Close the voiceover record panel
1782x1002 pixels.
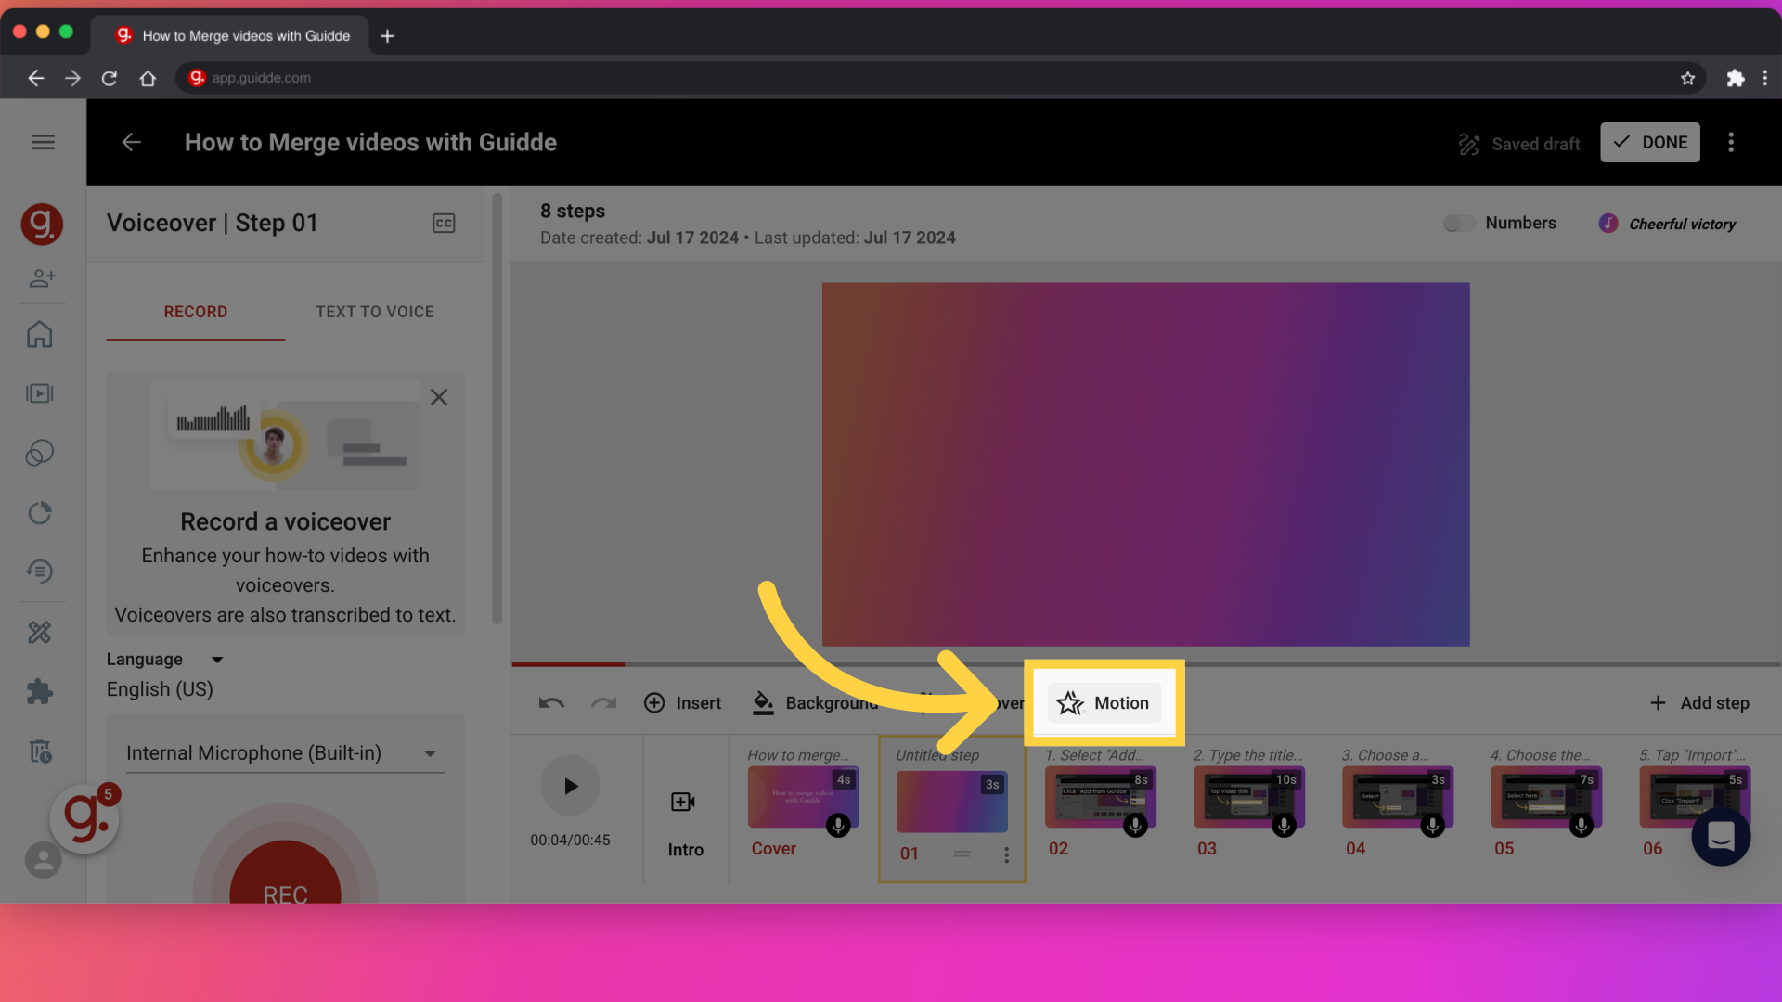point(439,396)
